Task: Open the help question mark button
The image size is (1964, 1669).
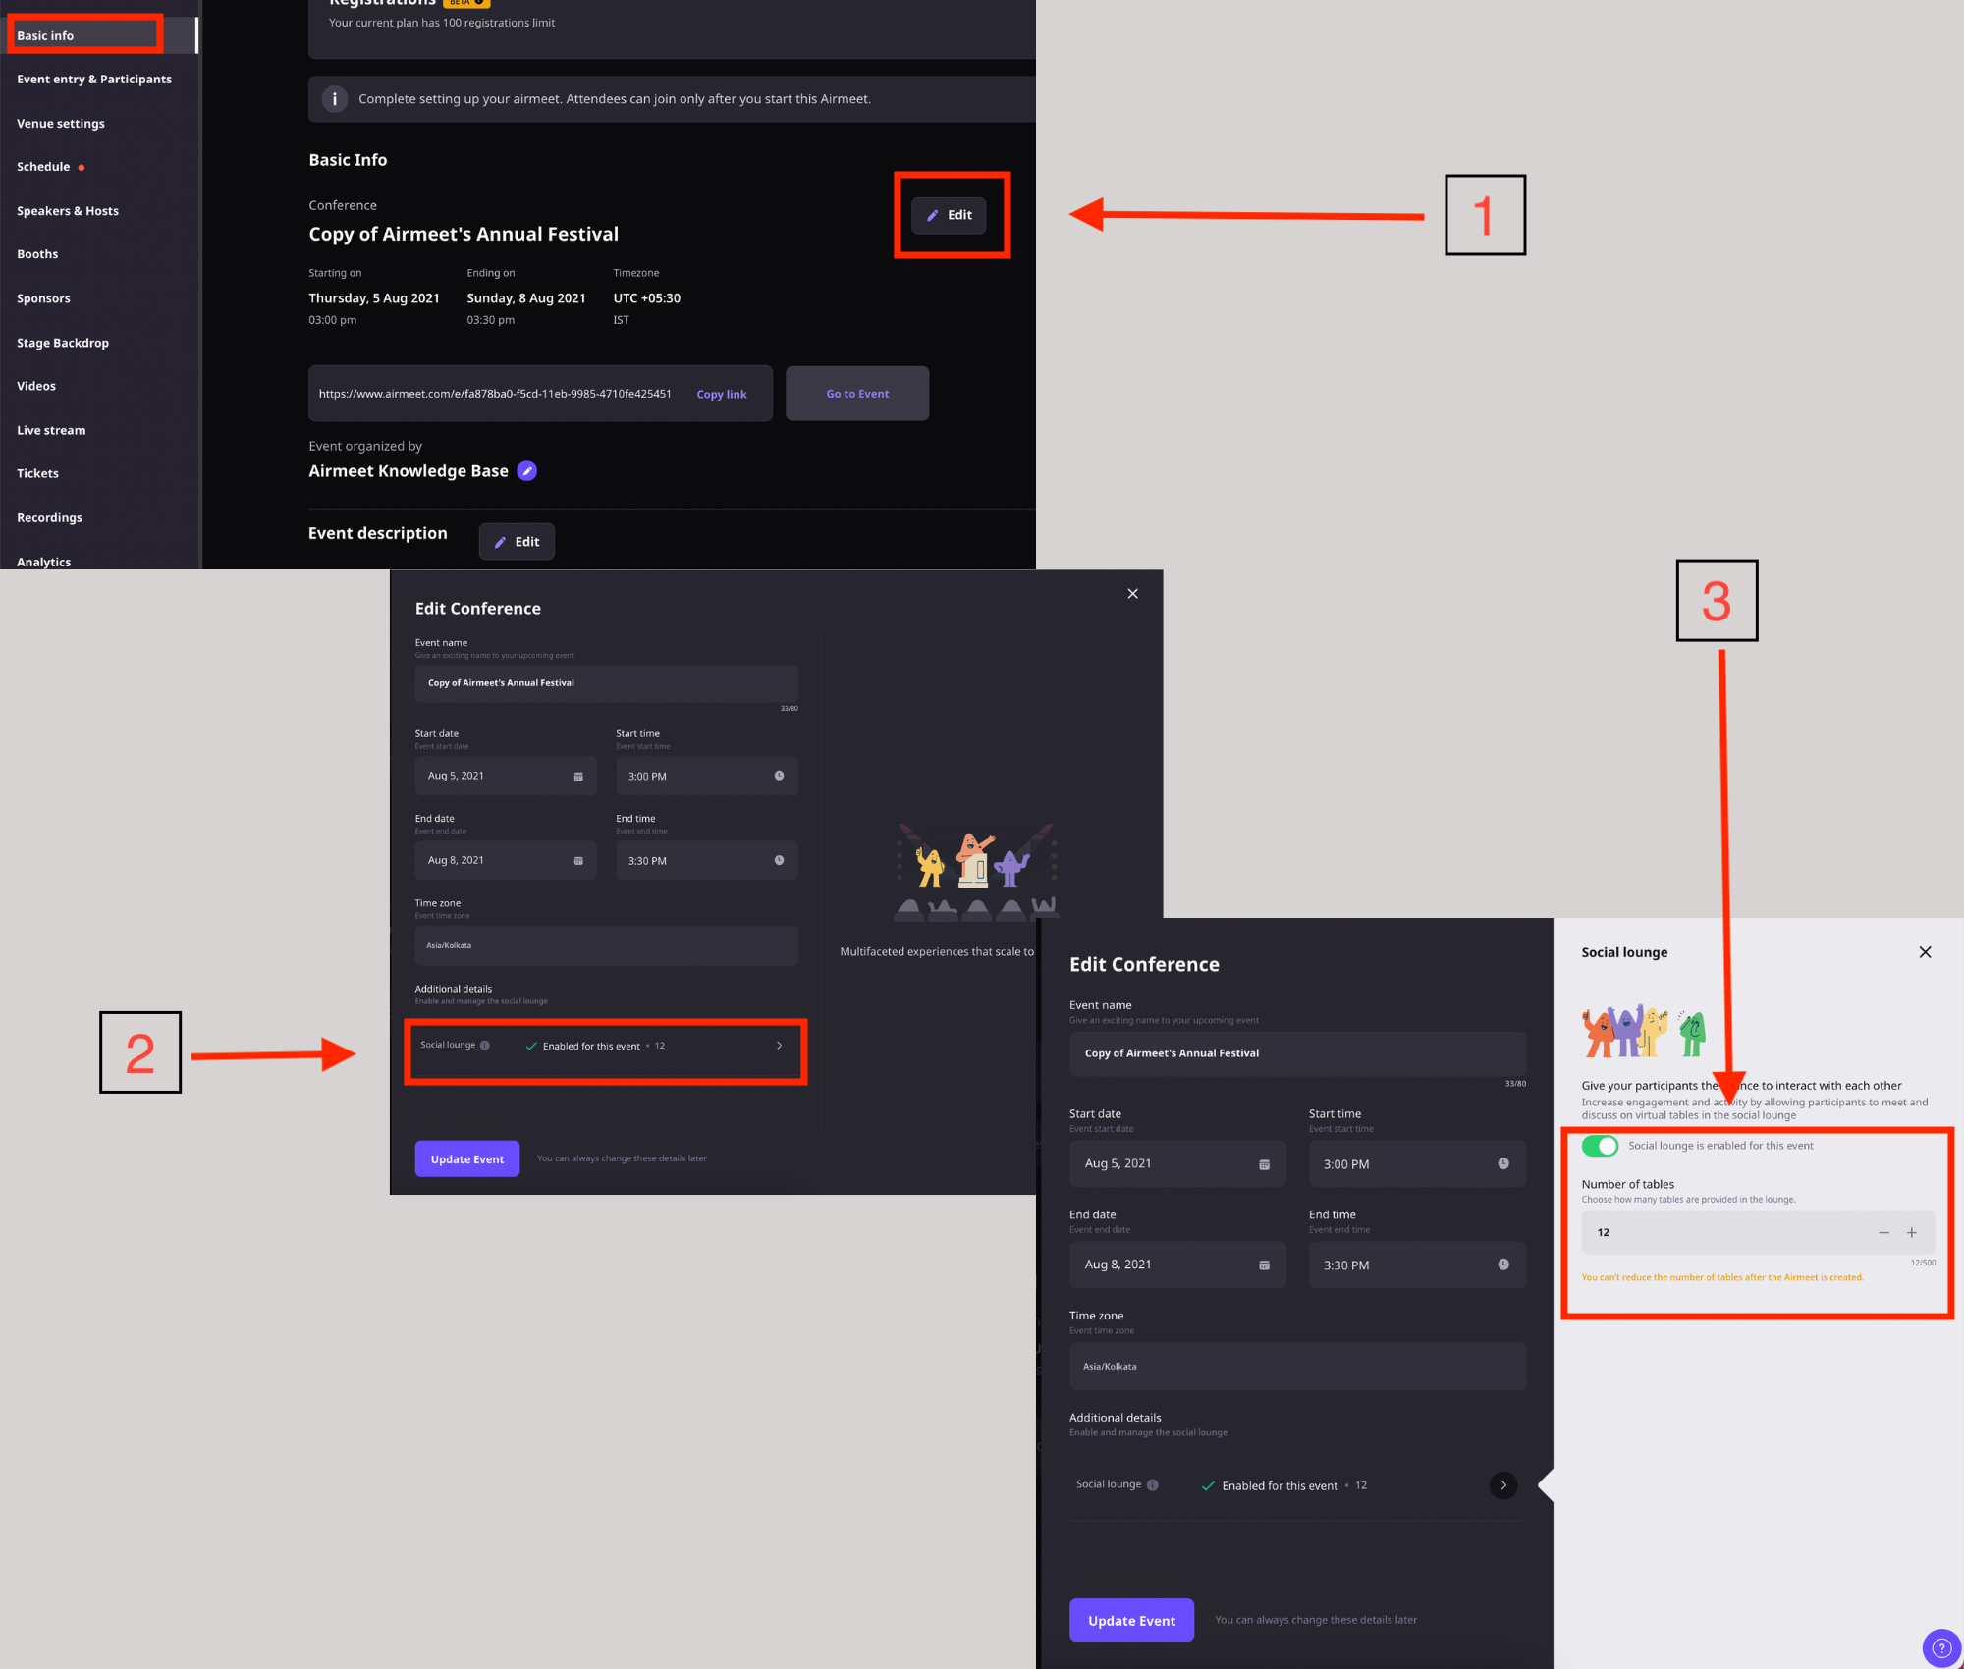Action: tap(1940, 1648)
